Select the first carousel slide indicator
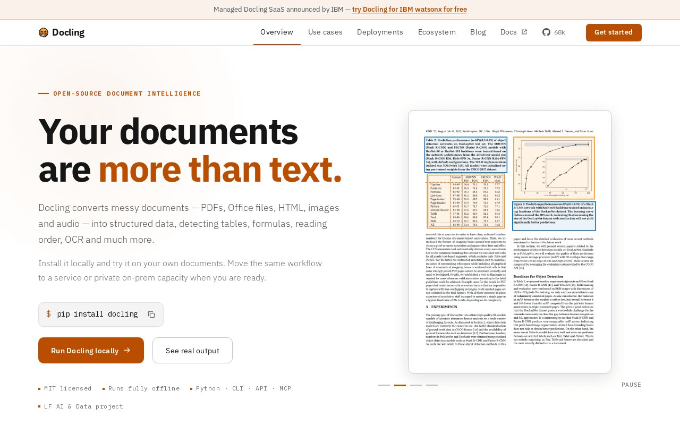Screen dimensions: 680x425 tap(384, 385)
